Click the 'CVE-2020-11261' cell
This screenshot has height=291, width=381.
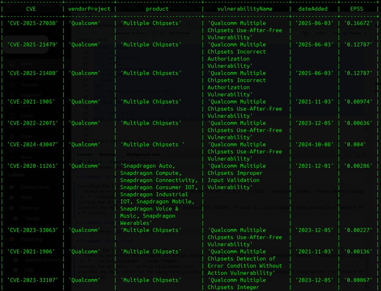pyautogui.click(x=32, y=166)
